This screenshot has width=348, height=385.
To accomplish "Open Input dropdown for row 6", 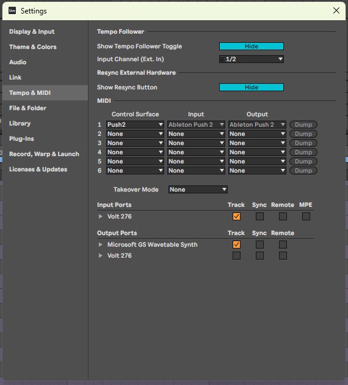I will tap(196, 171).
